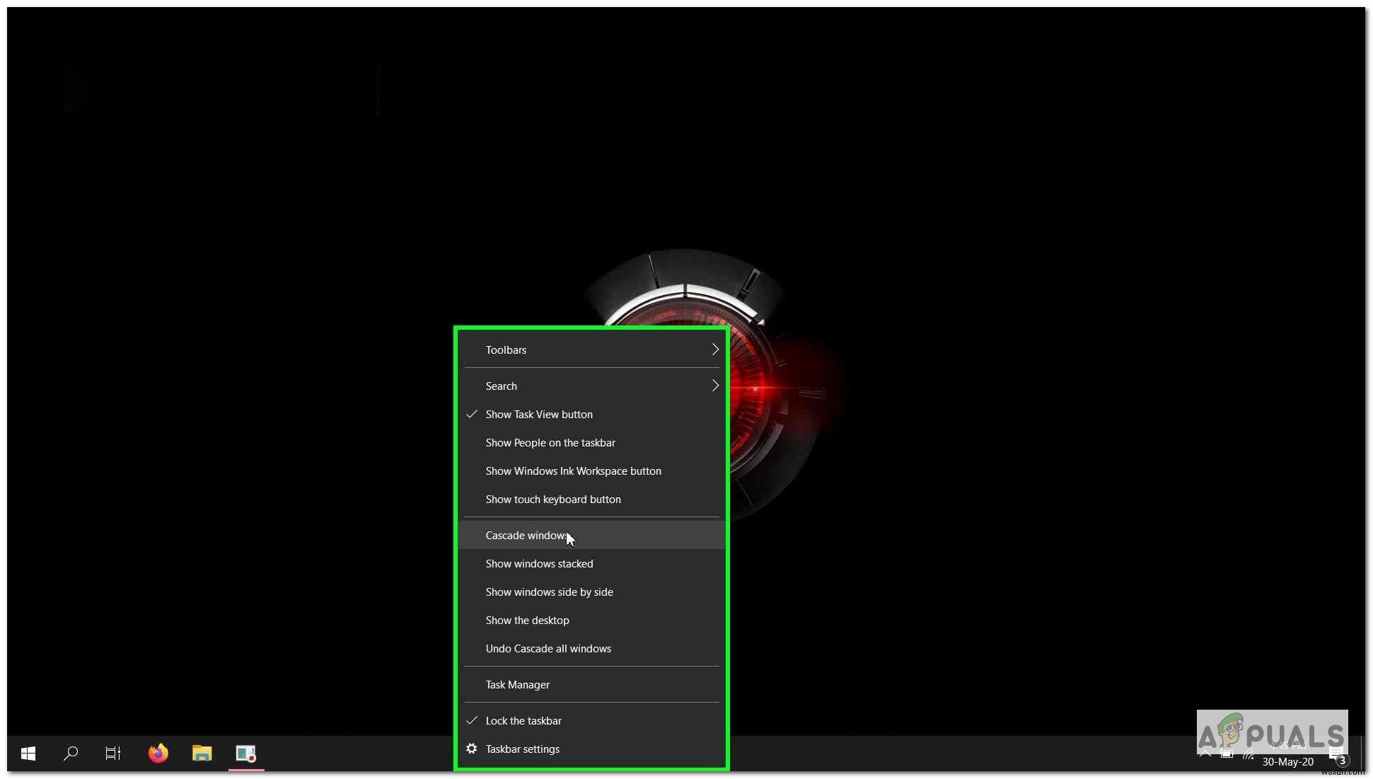The width and height of the screenshot is (1373, 779).
Task: Open Task Manager from context menu
Action: tap(518, 683)
